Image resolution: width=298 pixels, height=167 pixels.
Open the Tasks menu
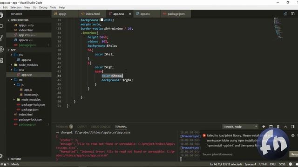click(x=53, y=7)
